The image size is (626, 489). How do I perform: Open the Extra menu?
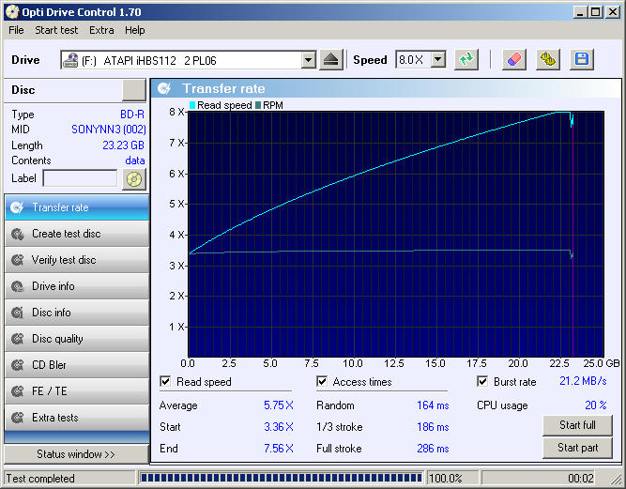(x=101, y=30)
